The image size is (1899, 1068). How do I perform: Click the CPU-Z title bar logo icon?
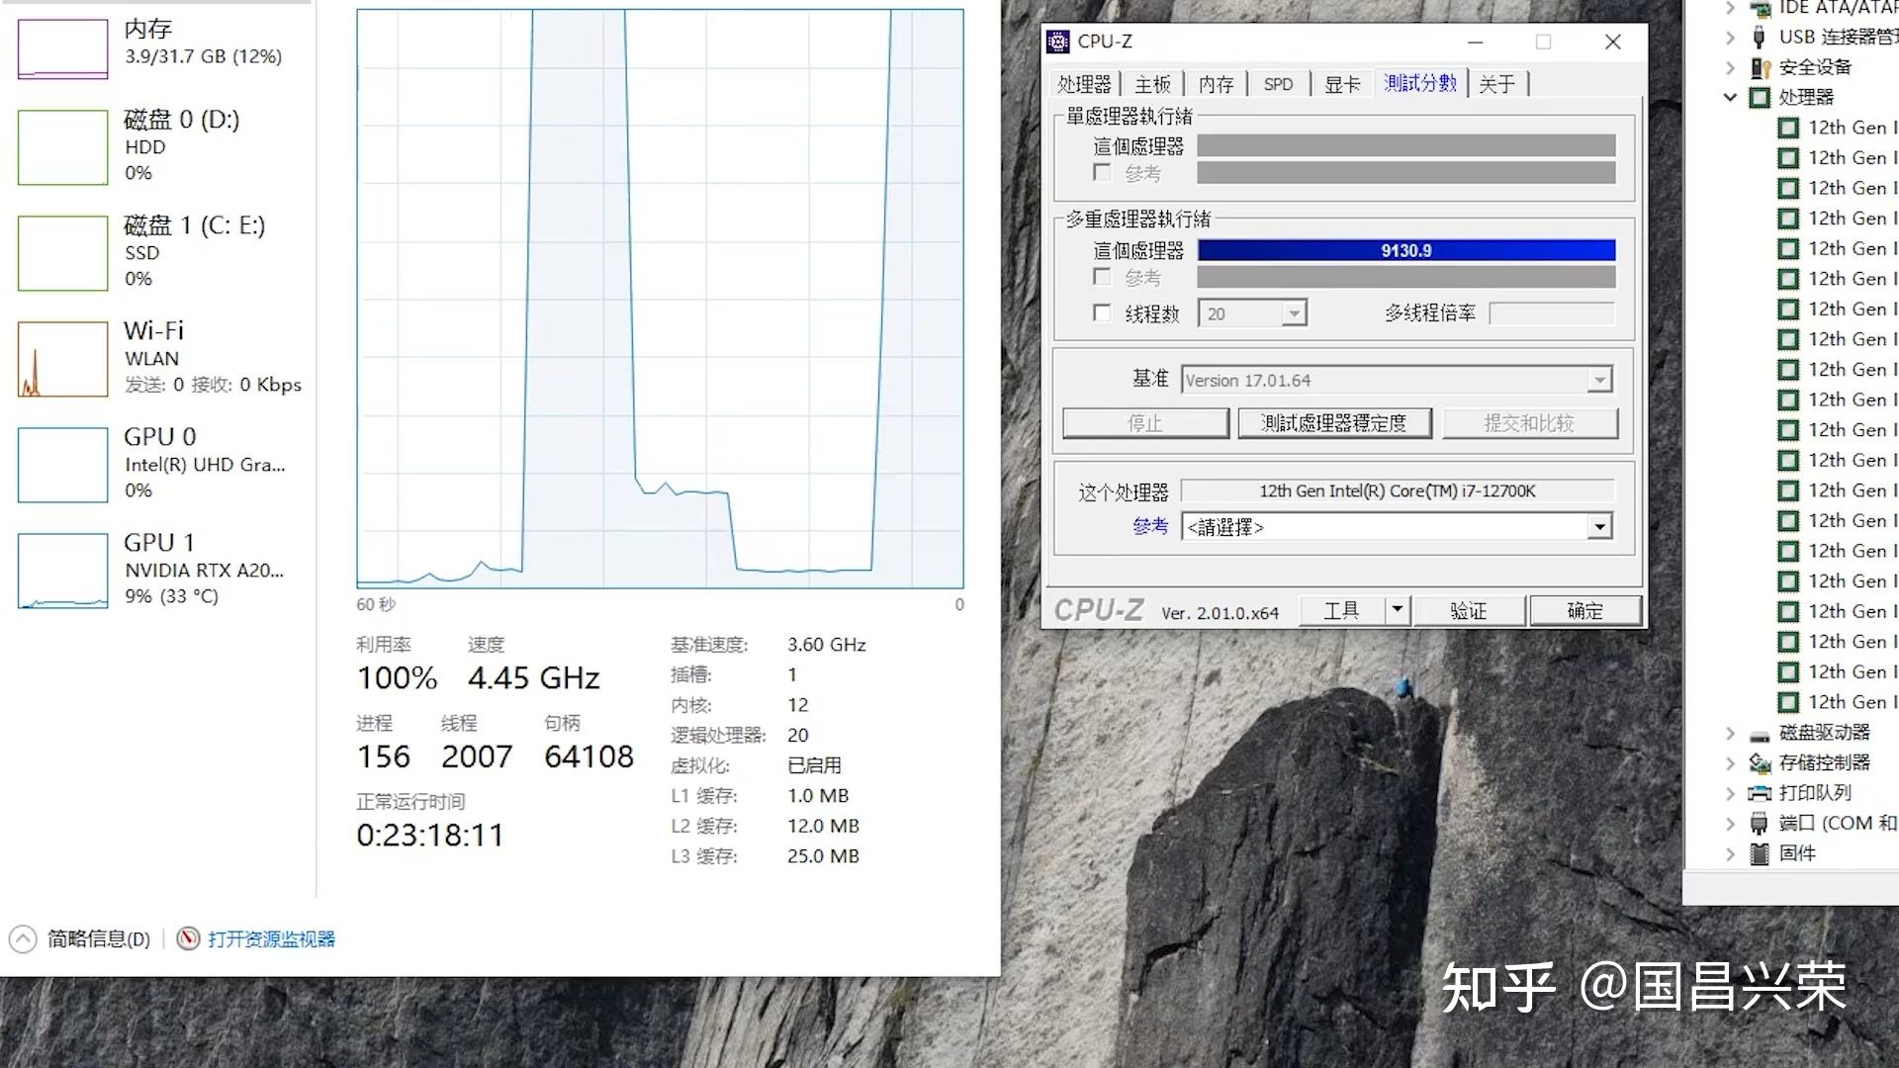(1058, 42)
